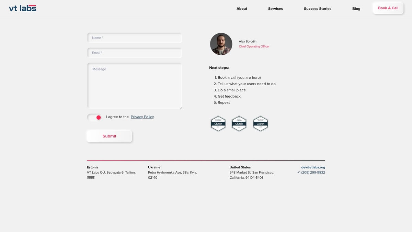This screenshot has height=232, width=412.
Task: Open the Privacy Policy link
Action: pyautogui.click(x=142, y=117)
